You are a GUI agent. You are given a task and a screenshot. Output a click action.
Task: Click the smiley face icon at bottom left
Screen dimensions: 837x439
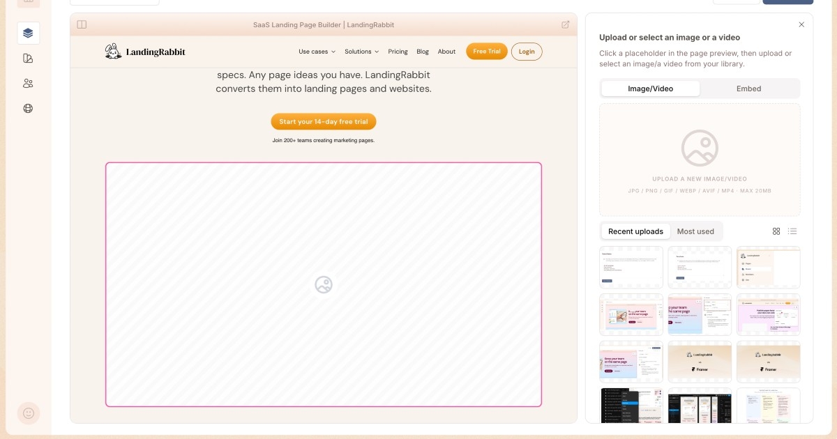29,413
